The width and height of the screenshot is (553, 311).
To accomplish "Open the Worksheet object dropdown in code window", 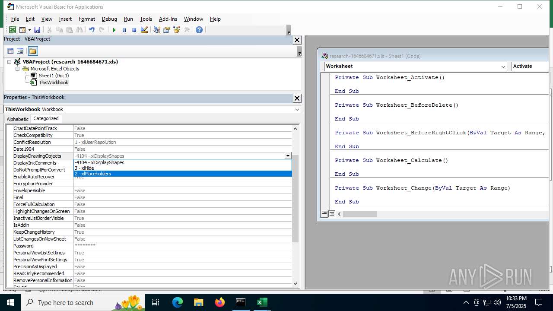I will [x=503, y=67].
